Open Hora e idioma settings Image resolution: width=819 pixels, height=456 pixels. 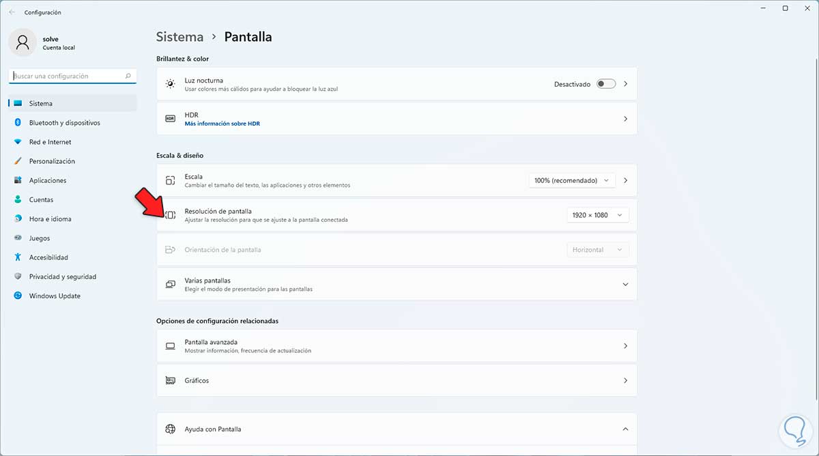tap(50, 219)
